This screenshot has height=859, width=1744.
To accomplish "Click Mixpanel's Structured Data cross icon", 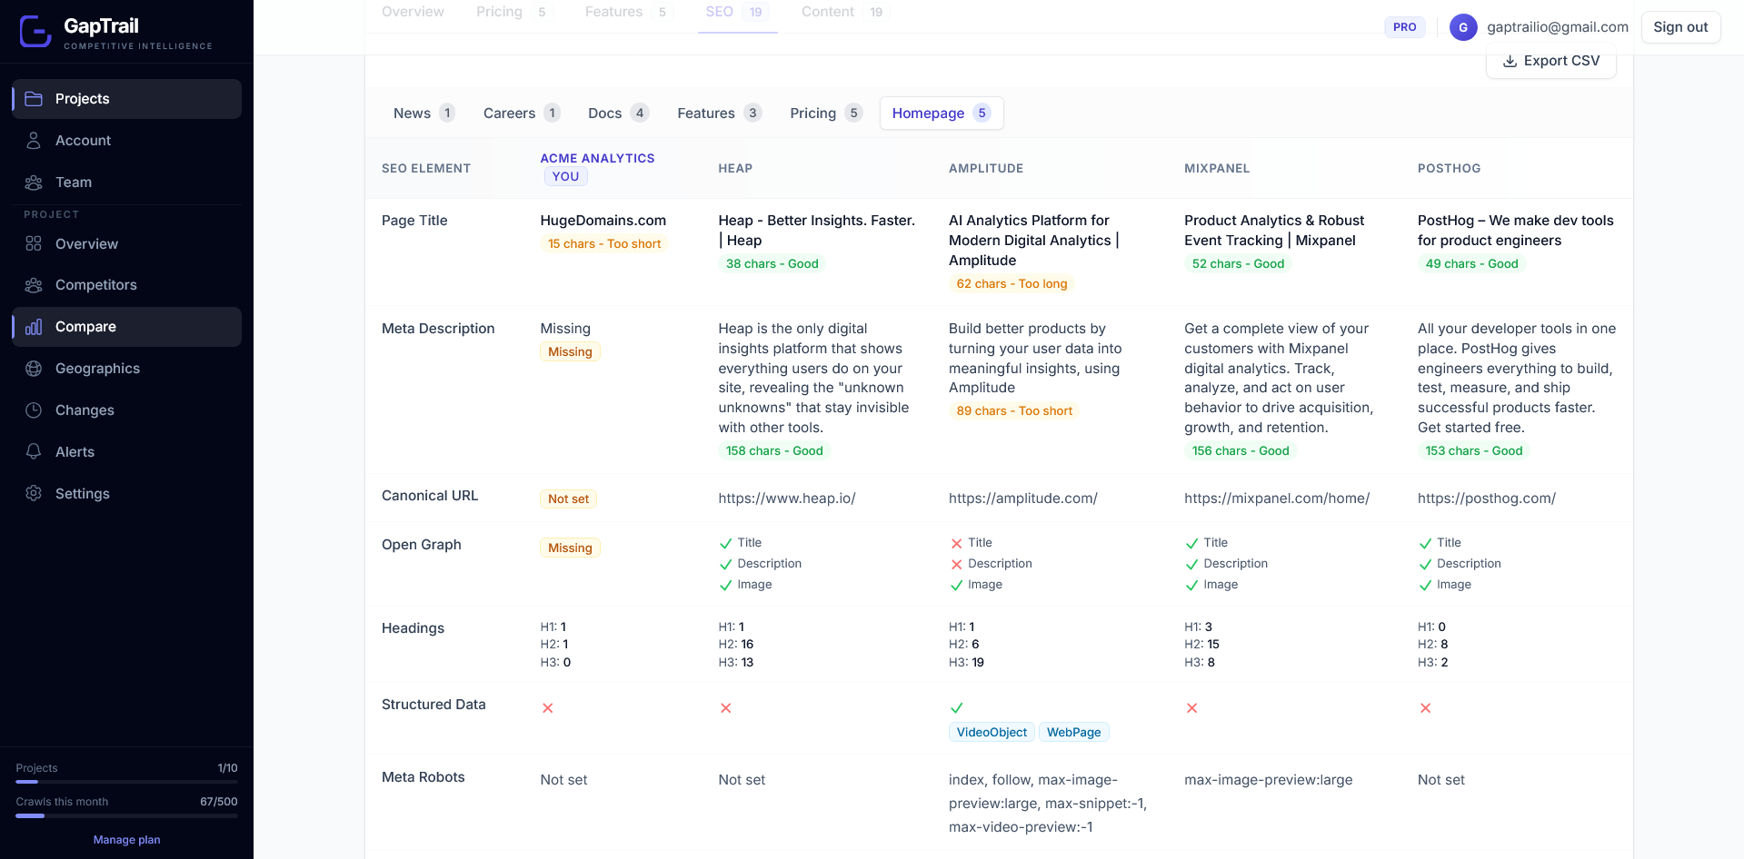I will click(x=1192, y=708).
